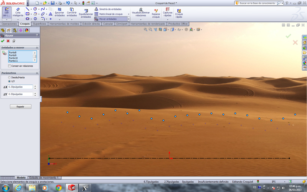Open the Mover entidades dropdown arrow
Screen dimensions: 307x192
(x=129, y=19)
